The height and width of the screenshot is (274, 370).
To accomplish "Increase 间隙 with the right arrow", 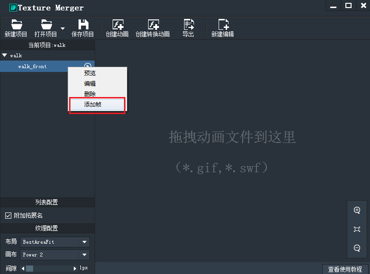I will pyautogui.click(x=75, y=268).
